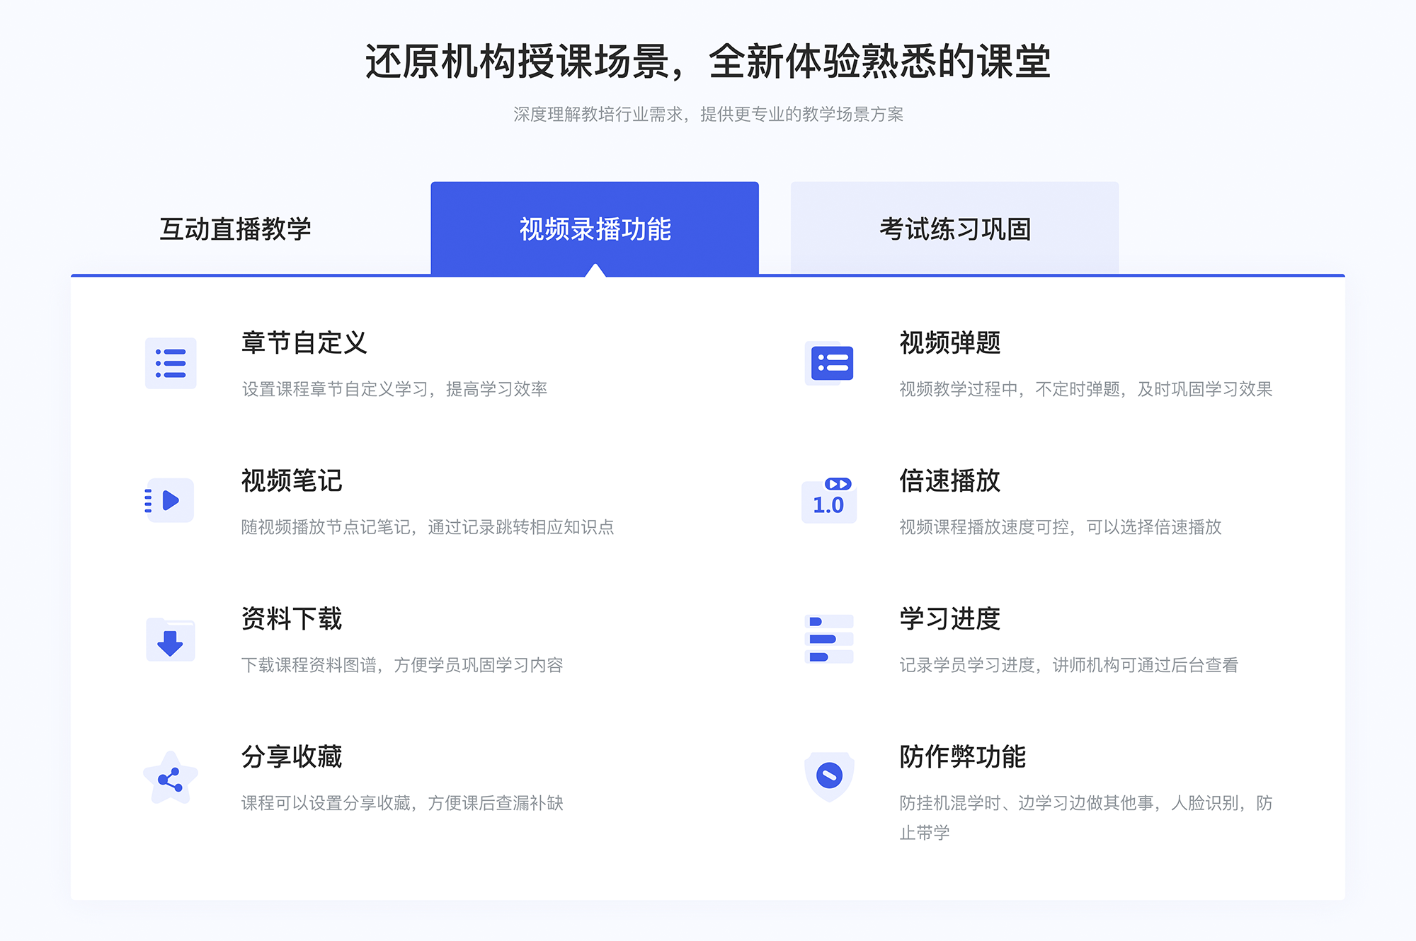The height and width of the screenshot is (941, 1416).
Task: Click the 视频弹题 list icon
Action: click(x=830, y=364)
